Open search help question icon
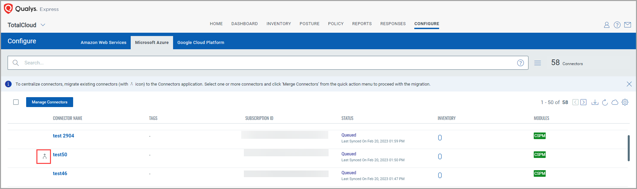Screen dimensions: 637x189 point(521,63)
